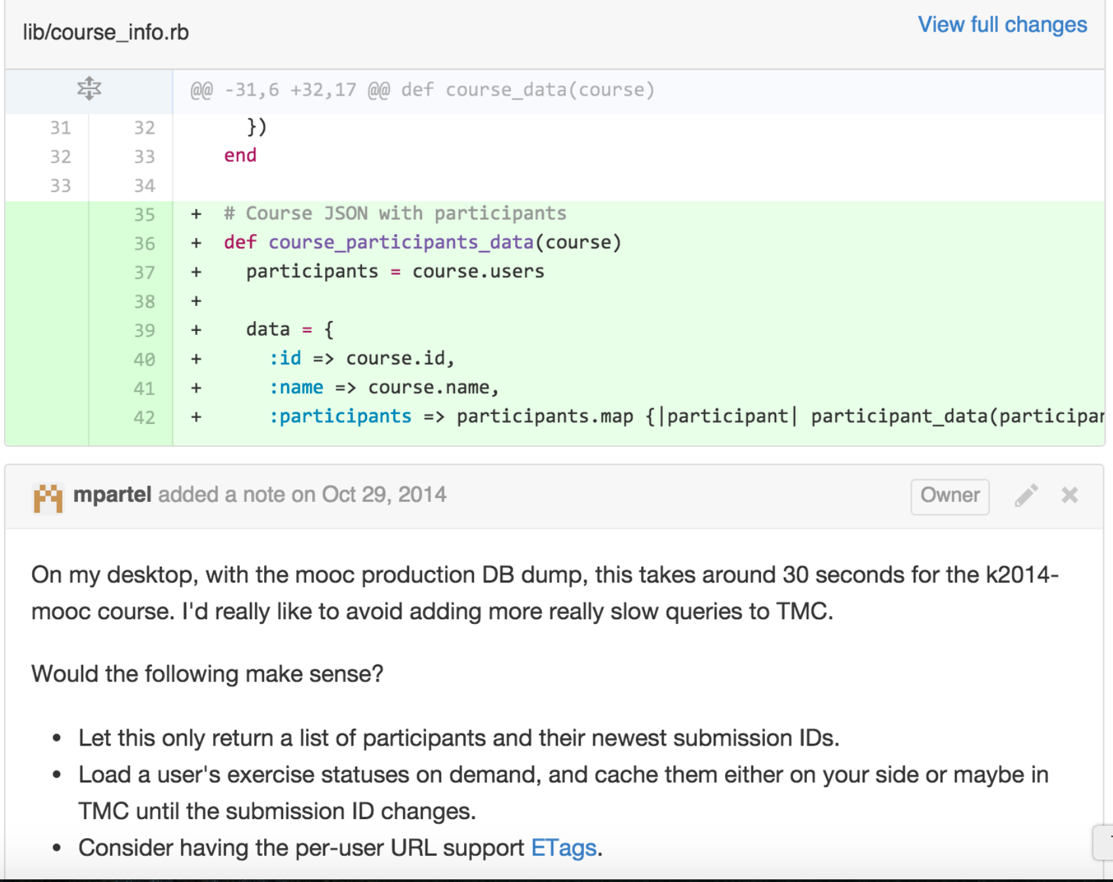Click the lib/course_info.rb file name
The height and width of the screenshot is (882, 1113).
tap(106, 32)
